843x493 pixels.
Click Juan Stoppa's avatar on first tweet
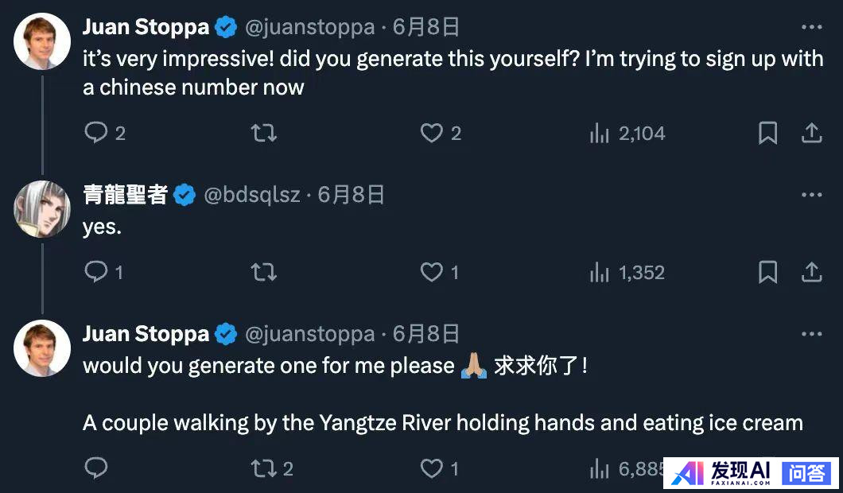coord(42,41)
